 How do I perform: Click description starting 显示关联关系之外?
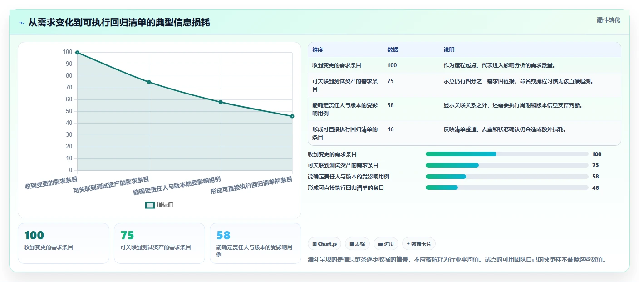tap(513, 105)
